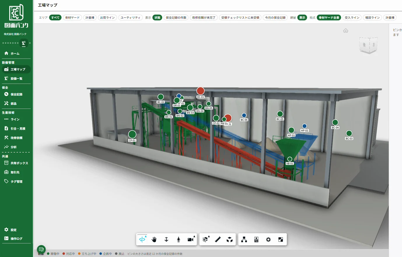Click the view cube navigator
Viewport: 402px width, 257px height.
coord(368,45)
